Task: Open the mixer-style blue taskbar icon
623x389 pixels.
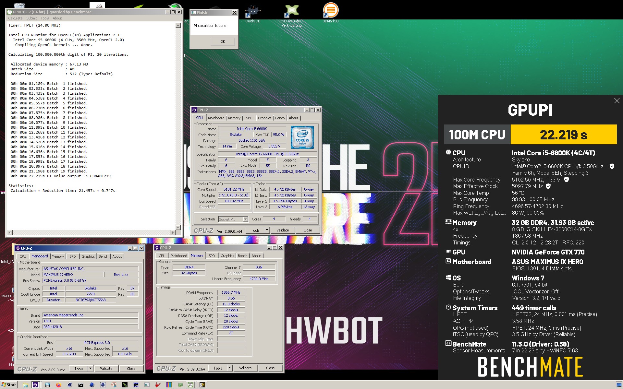Action: click(x=48, y=385)
